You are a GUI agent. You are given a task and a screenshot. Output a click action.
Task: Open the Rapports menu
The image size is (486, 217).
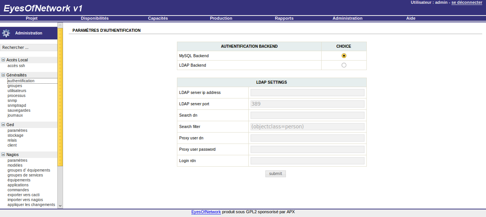tap(284, 18)
